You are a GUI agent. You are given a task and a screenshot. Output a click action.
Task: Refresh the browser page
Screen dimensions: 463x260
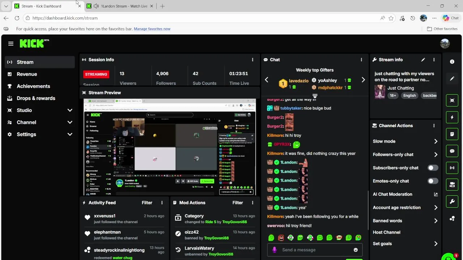pyautogui.click(x=17, y=18)
